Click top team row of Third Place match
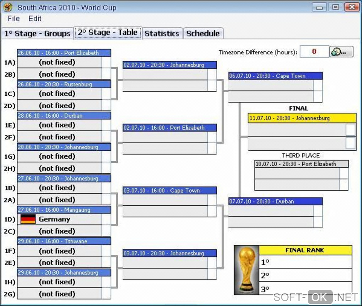 (297, 173)
